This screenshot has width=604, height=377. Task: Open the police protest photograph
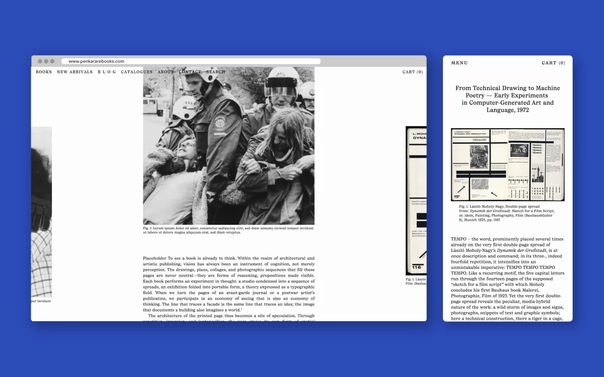pyautogui.click(x=229, y=146)
